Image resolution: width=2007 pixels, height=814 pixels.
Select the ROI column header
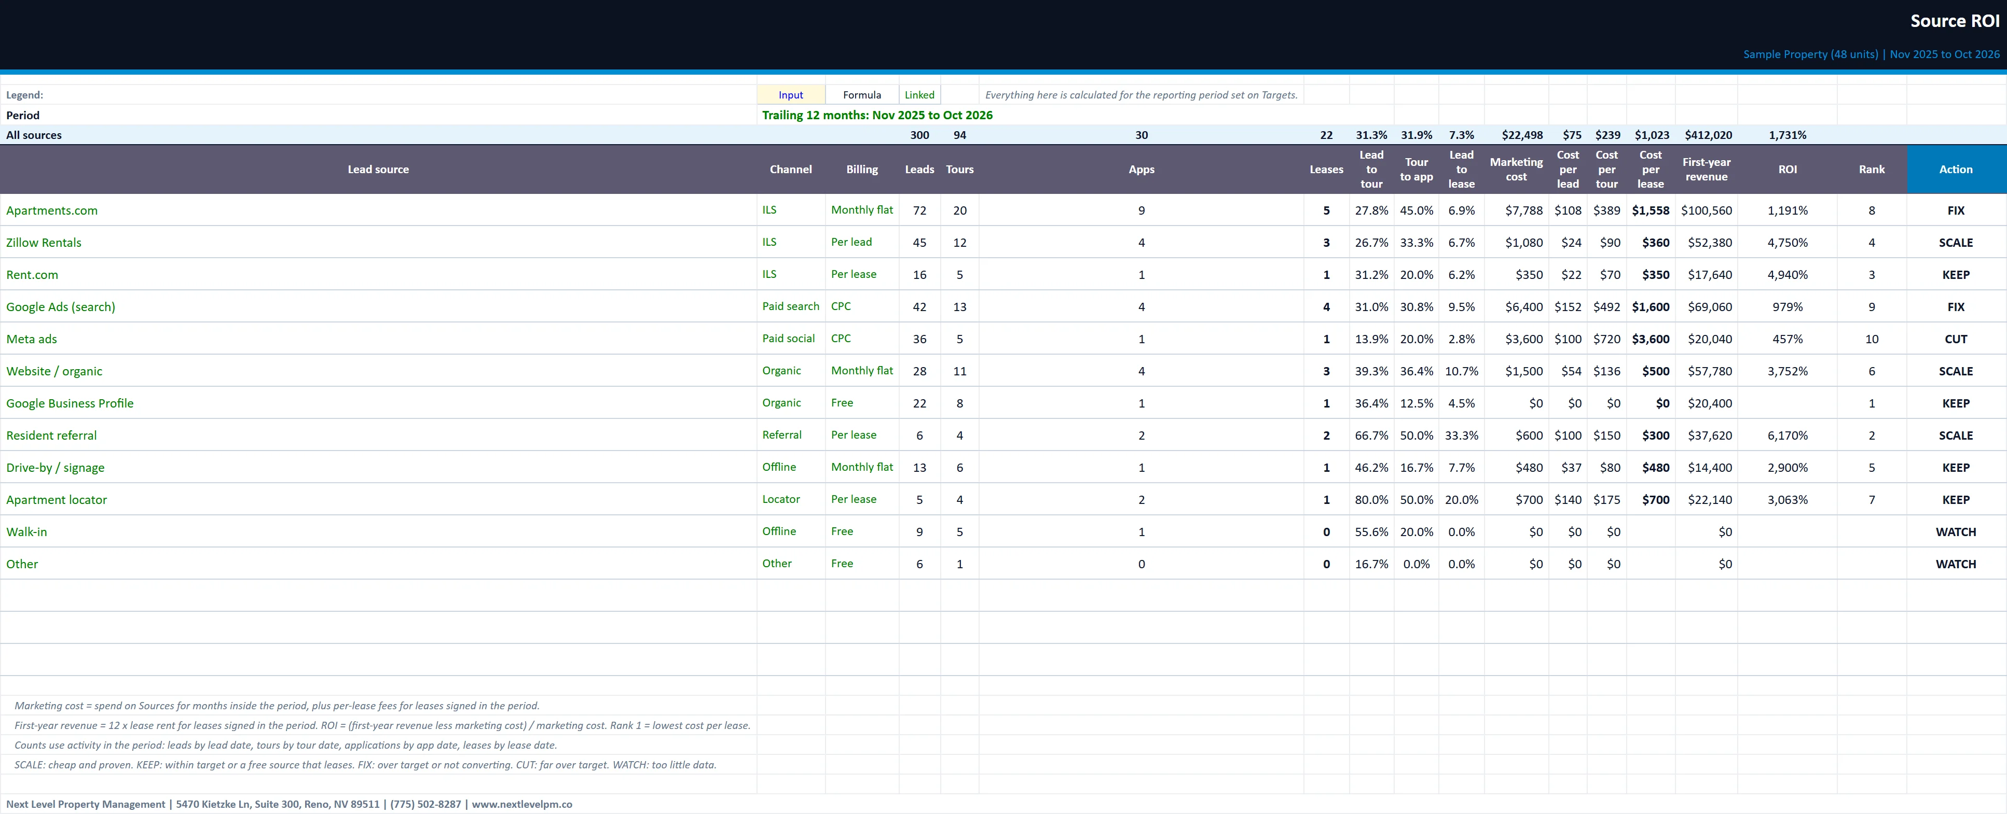(1788, 169)
